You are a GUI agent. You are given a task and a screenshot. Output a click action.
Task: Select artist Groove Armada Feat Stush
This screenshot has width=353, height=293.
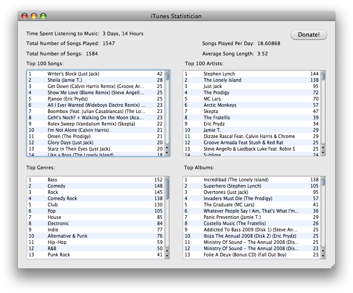pyautogui.click(x=252, y=142)
